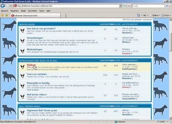
Task: Click the Refresh page icon
Action: [125, 6]
